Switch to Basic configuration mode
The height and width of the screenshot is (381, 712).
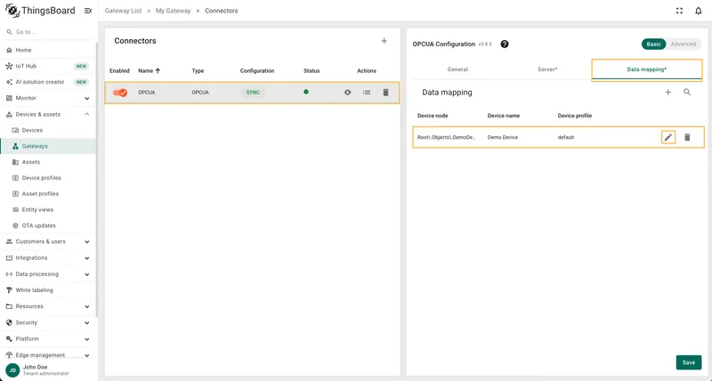click(653, 44)
